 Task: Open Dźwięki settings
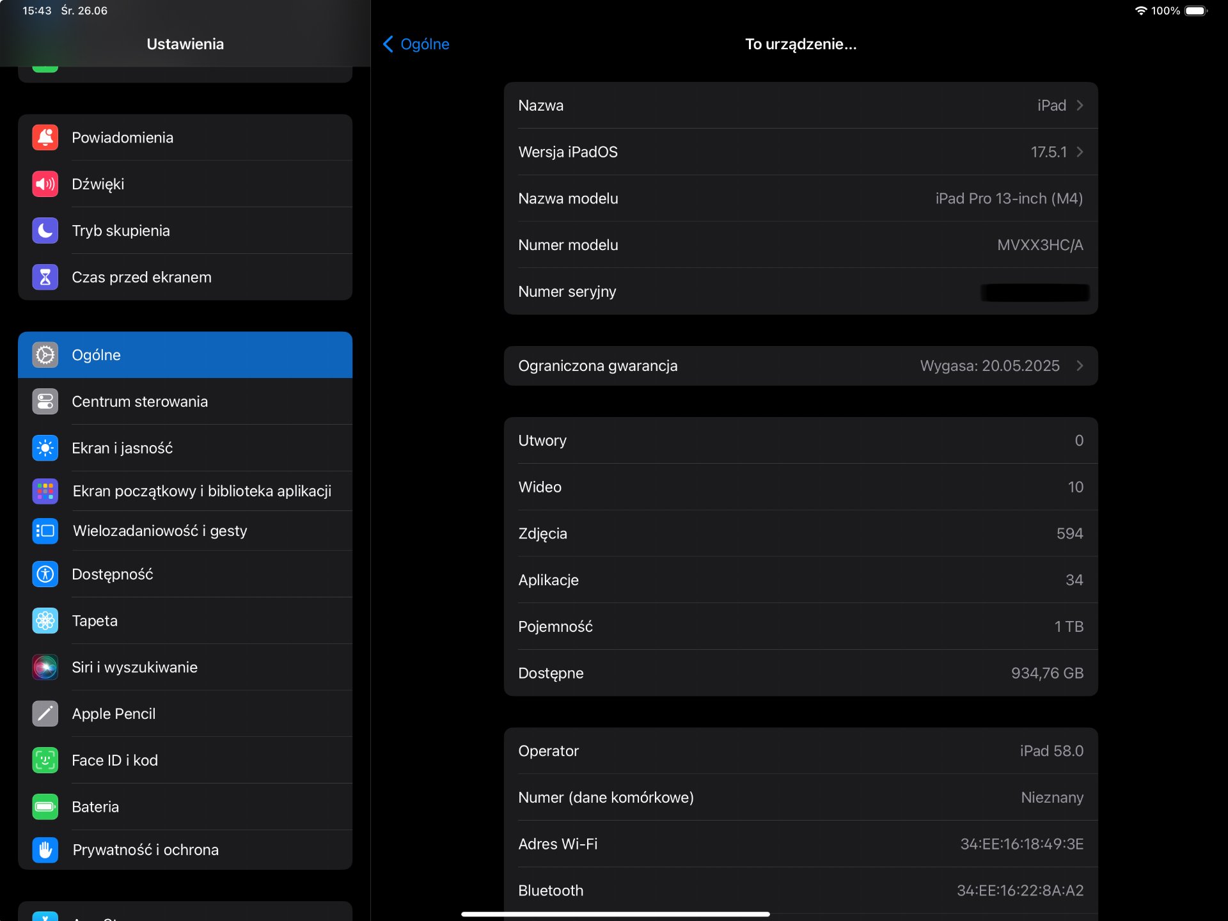click(x=185, y=184)
